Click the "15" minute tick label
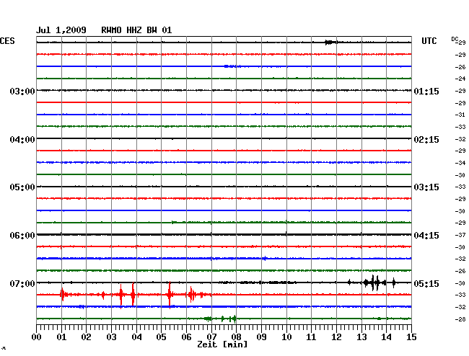 [411, 337]
